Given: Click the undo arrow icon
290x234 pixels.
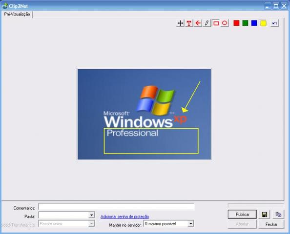Looking at the screenshot, I should 274,23.
